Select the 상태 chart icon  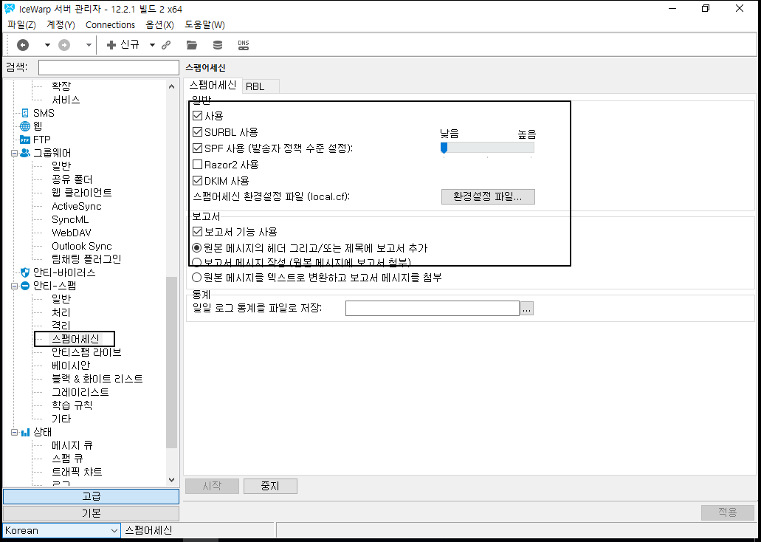click(x=25, y=432)
